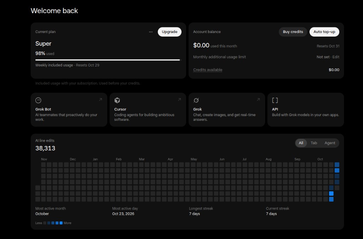Click the Grok Bot card title
This screenshot has height=239, width=363.
pyautogui.click(x=43, y=109)
